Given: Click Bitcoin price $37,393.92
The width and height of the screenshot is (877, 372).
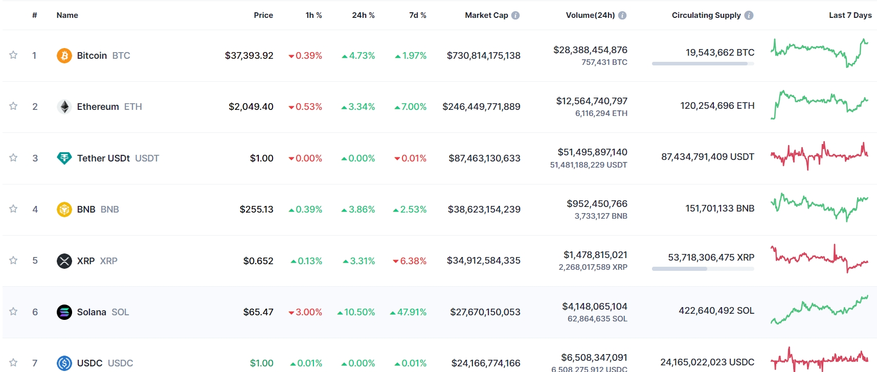Looking at the screenshot, I should [x=249, y=55].
